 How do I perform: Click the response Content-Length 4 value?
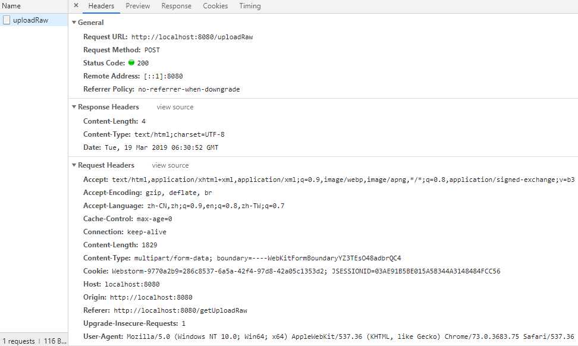(x=143, y=121)
